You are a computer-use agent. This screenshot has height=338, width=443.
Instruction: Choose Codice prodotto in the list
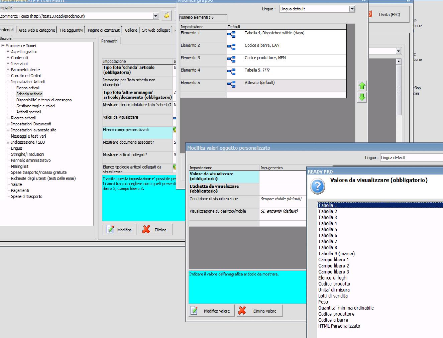[x=334, y=284]
